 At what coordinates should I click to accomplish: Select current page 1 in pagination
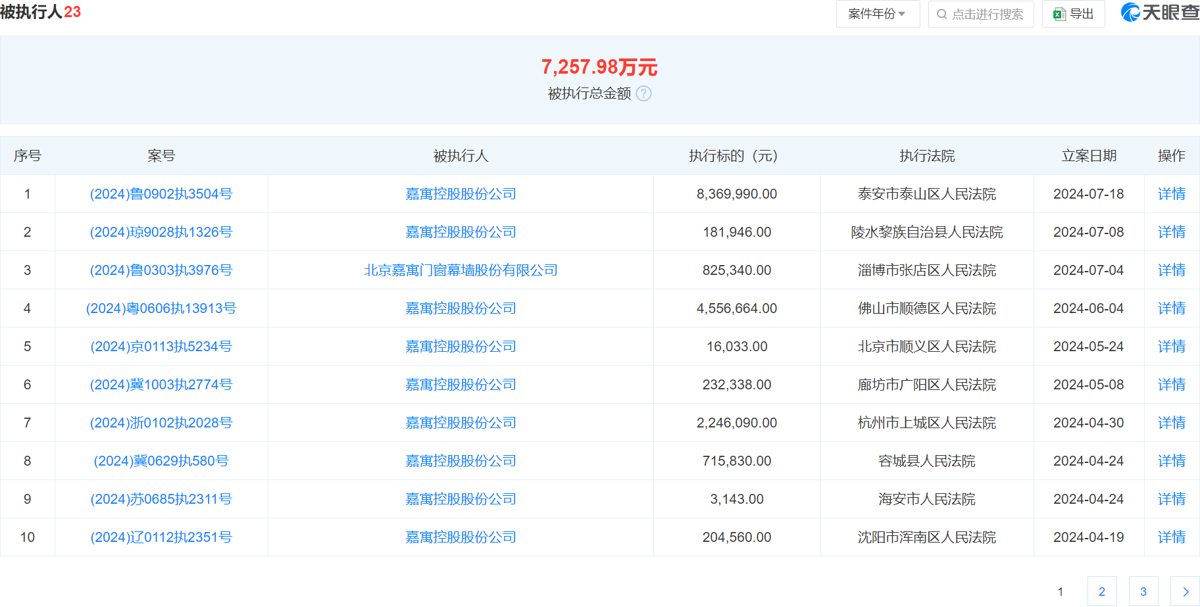[x=1061, y=591]
